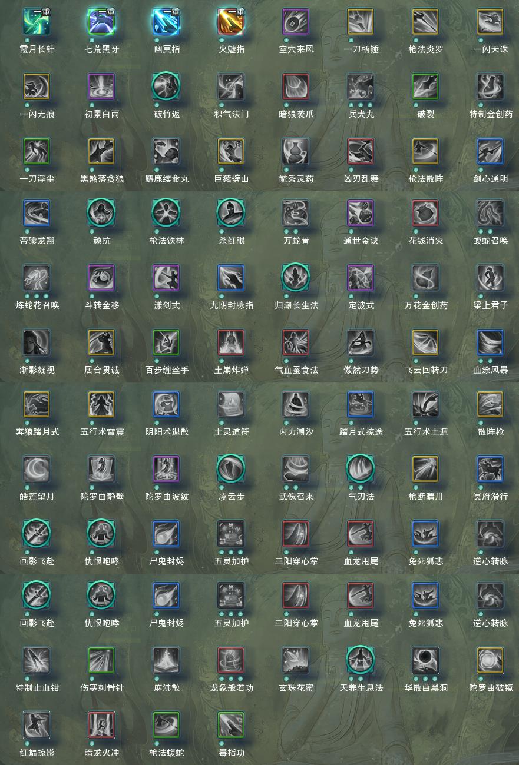Click the 通世金诀 skill icon

pos(361,213)
